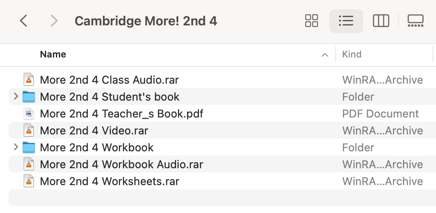Select More 2nd 4 Worksheets.rar
The image size is (436, 213).
point(223,181)
